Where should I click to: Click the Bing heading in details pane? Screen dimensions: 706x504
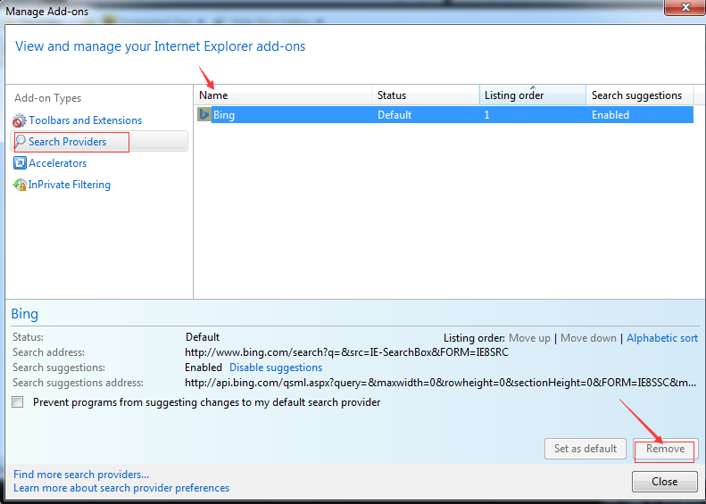pyautogui.click(x=25, y=314)
